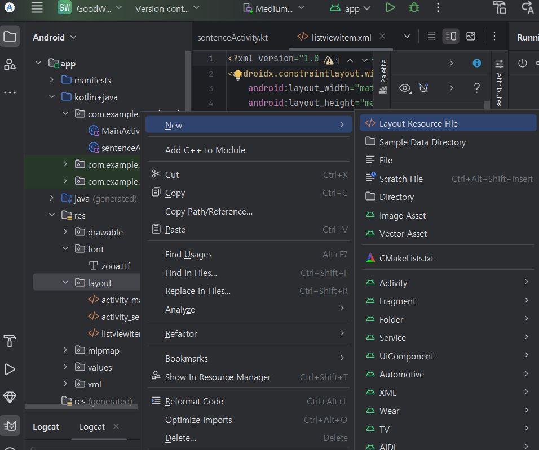Expand the drawable folder
Viewport: 539px width, 450px height.
point(65,232)
